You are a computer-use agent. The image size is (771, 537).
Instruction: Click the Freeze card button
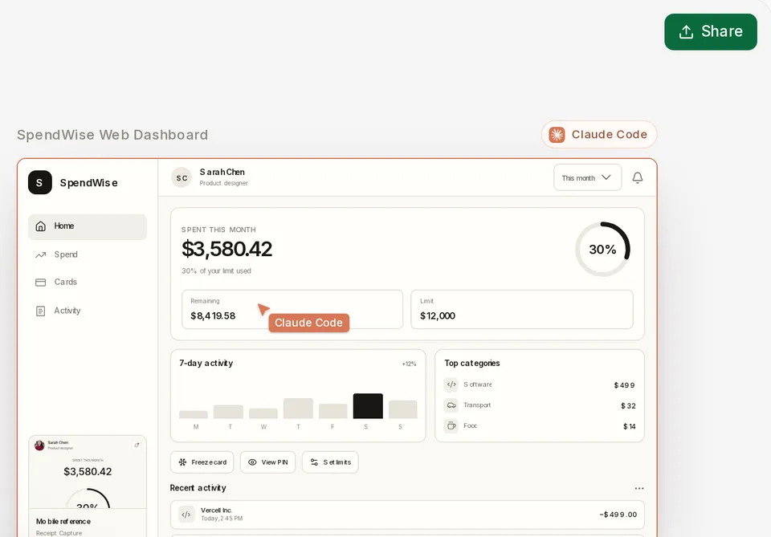click(202, 462)
